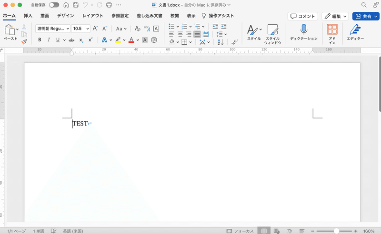The image size is (381, 234).
Task: Open the Review tab
Action: pyautogui.click(x=174, y=16)
